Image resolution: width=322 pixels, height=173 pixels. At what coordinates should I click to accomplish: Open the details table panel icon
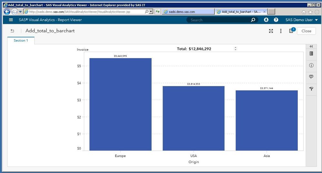(311, 54)
